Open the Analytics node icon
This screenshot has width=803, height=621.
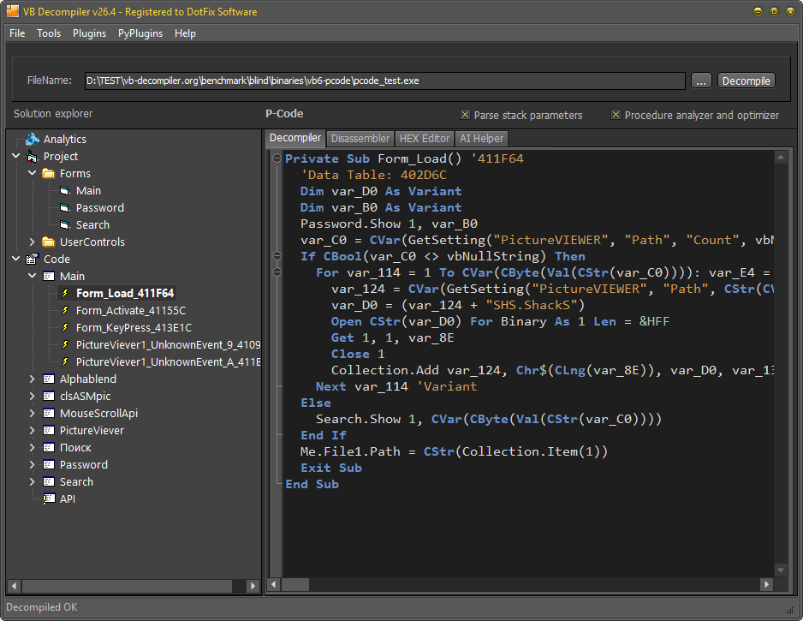(33, 140)
